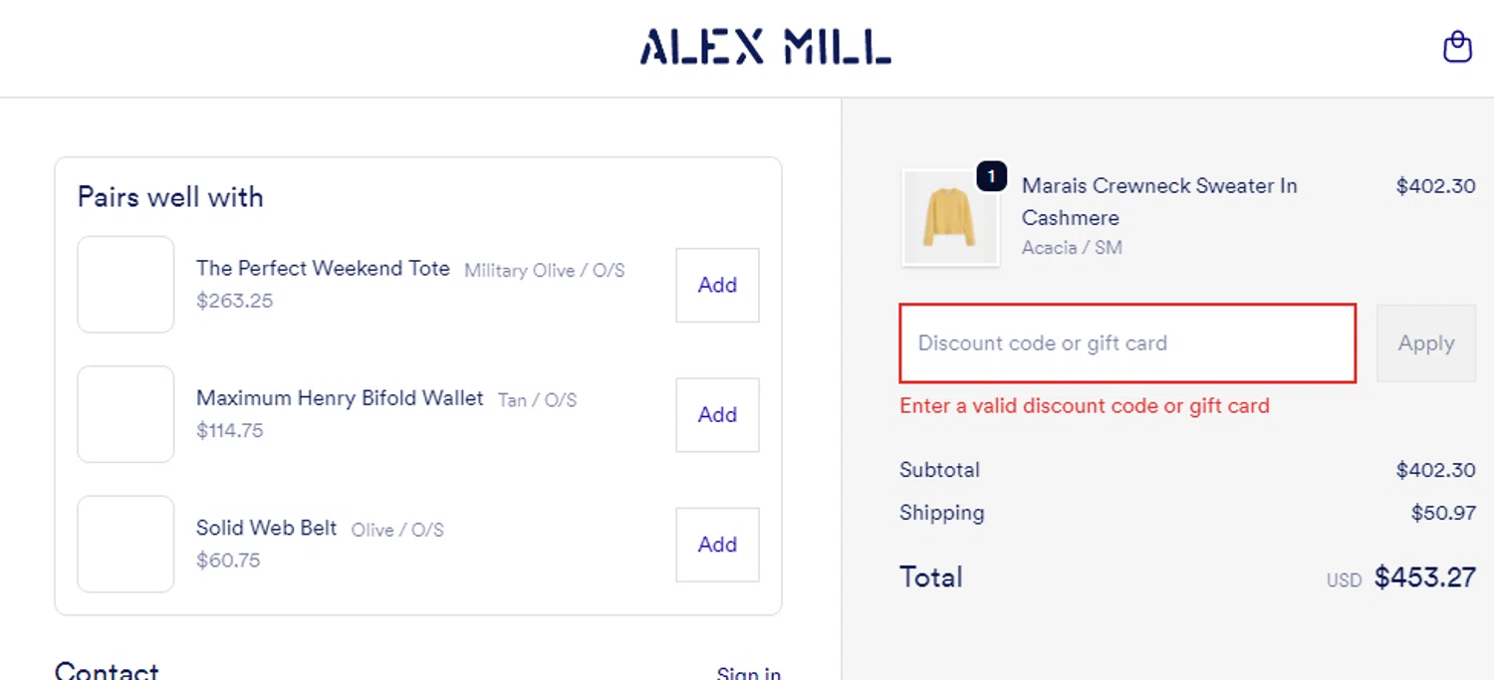The width and height of the screenshot is (1494, 680).
Task: Add The Perfect Weekend Tote
Action: click(717, 285)
